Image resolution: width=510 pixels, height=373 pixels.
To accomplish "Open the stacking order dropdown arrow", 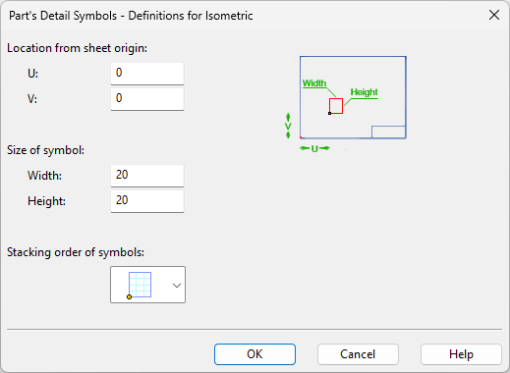I will pyautogui.click(x=177, y=286).
